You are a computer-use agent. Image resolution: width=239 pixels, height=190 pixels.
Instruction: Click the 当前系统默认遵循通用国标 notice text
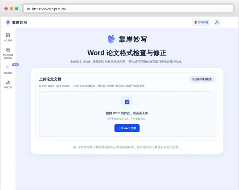point(129,147)
